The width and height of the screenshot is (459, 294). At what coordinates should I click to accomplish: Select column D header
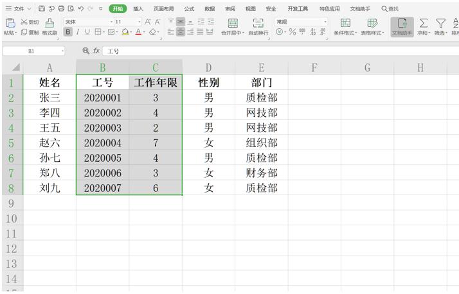coord(208,67)
